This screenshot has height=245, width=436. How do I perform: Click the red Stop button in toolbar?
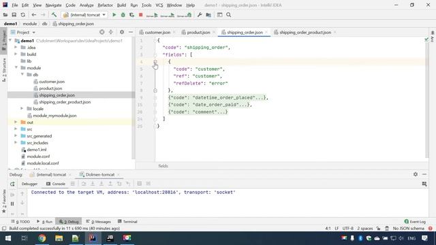click(x=141, y=15)
